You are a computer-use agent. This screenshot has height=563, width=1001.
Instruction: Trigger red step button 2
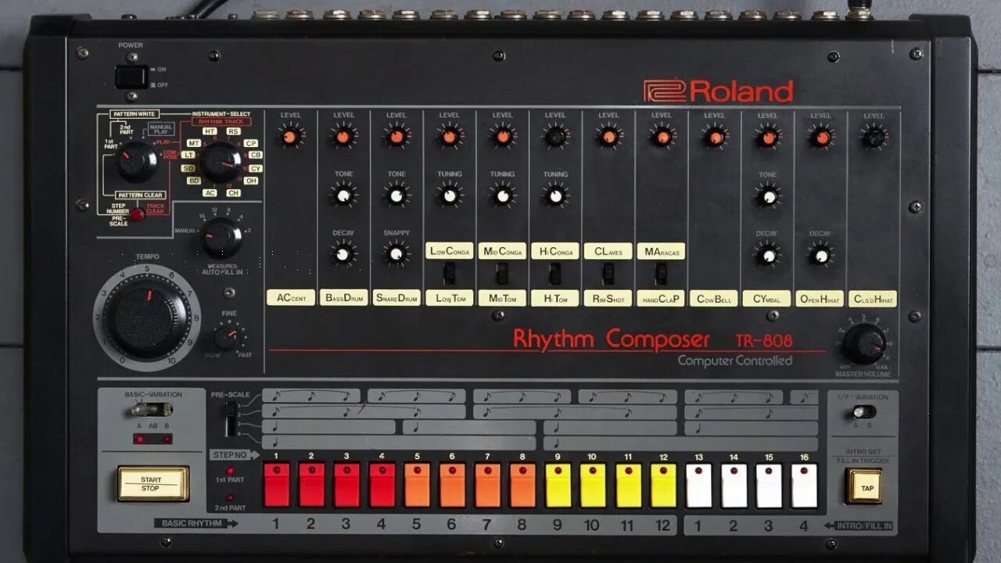(x=311, y=485)
